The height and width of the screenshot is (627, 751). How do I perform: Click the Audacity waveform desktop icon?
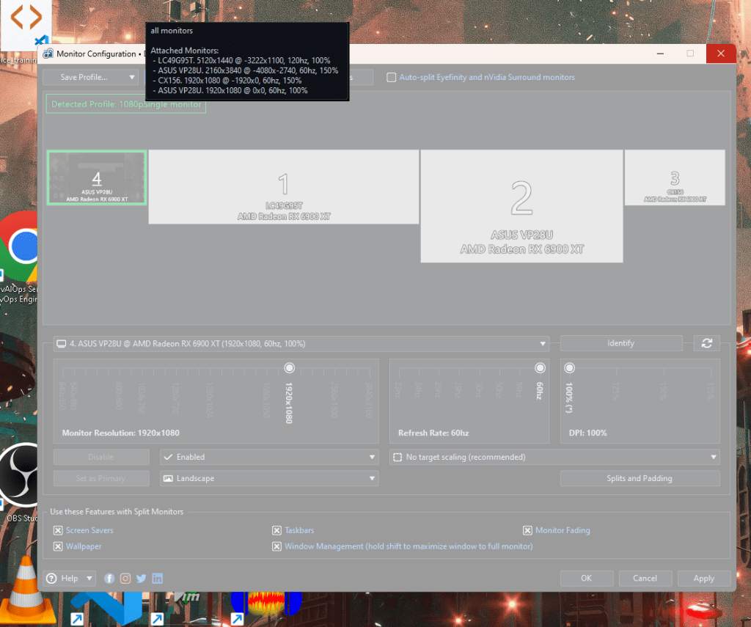pos(267,603)
